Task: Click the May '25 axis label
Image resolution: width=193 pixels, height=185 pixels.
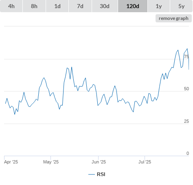Action: point(51,162)
